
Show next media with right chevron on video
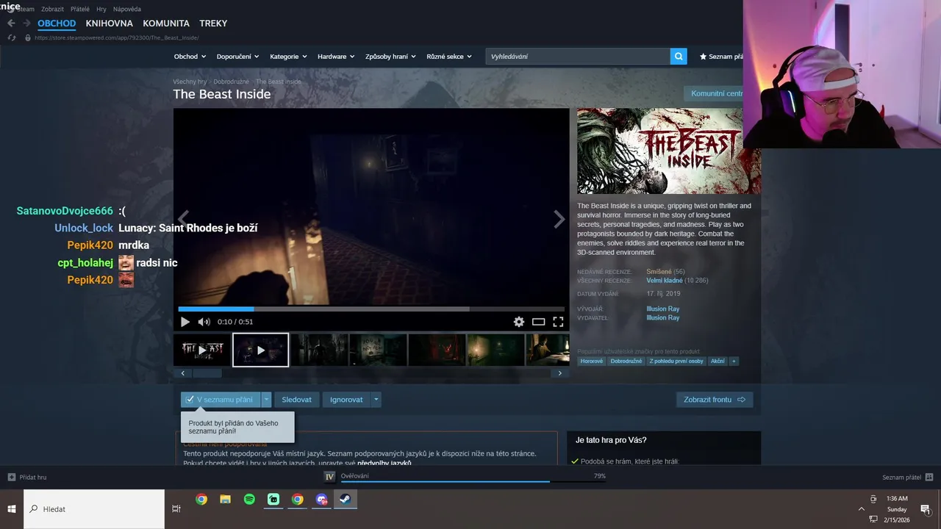point(559,218)
